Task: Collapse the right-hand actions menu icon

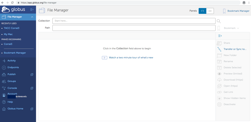Action: 220,36
